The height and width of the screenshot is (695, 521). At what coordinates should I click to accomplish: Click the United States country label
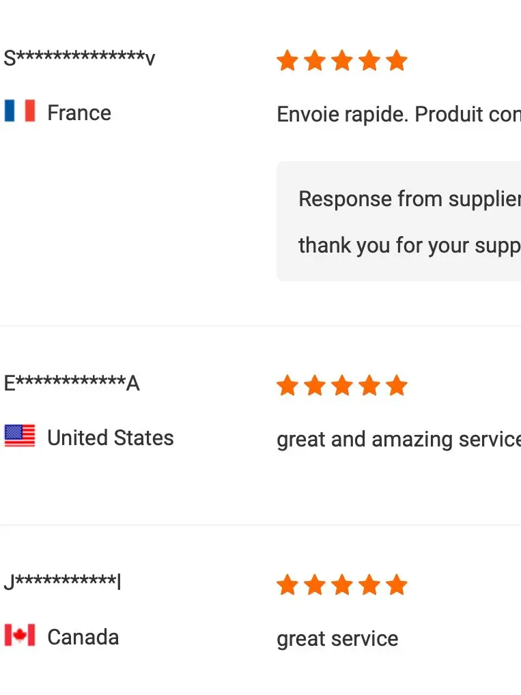click(x=111, y=438)
